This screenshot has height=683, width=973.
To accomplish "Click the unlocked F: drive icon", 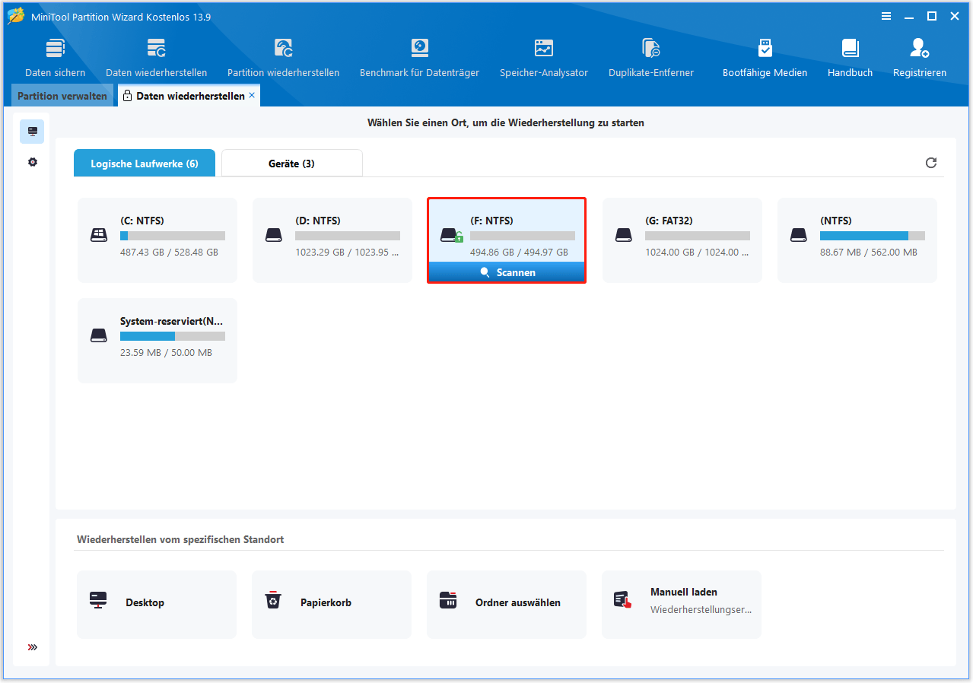I will coord(452,235).
